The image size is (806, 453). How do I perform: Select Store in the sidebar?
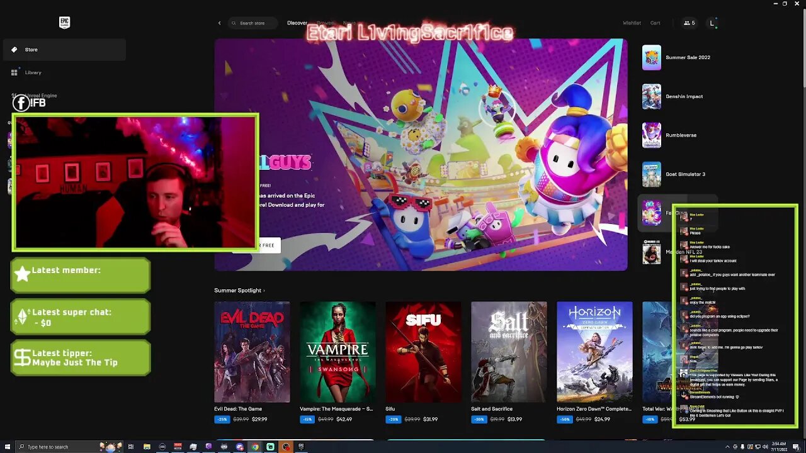coord(64,50)
